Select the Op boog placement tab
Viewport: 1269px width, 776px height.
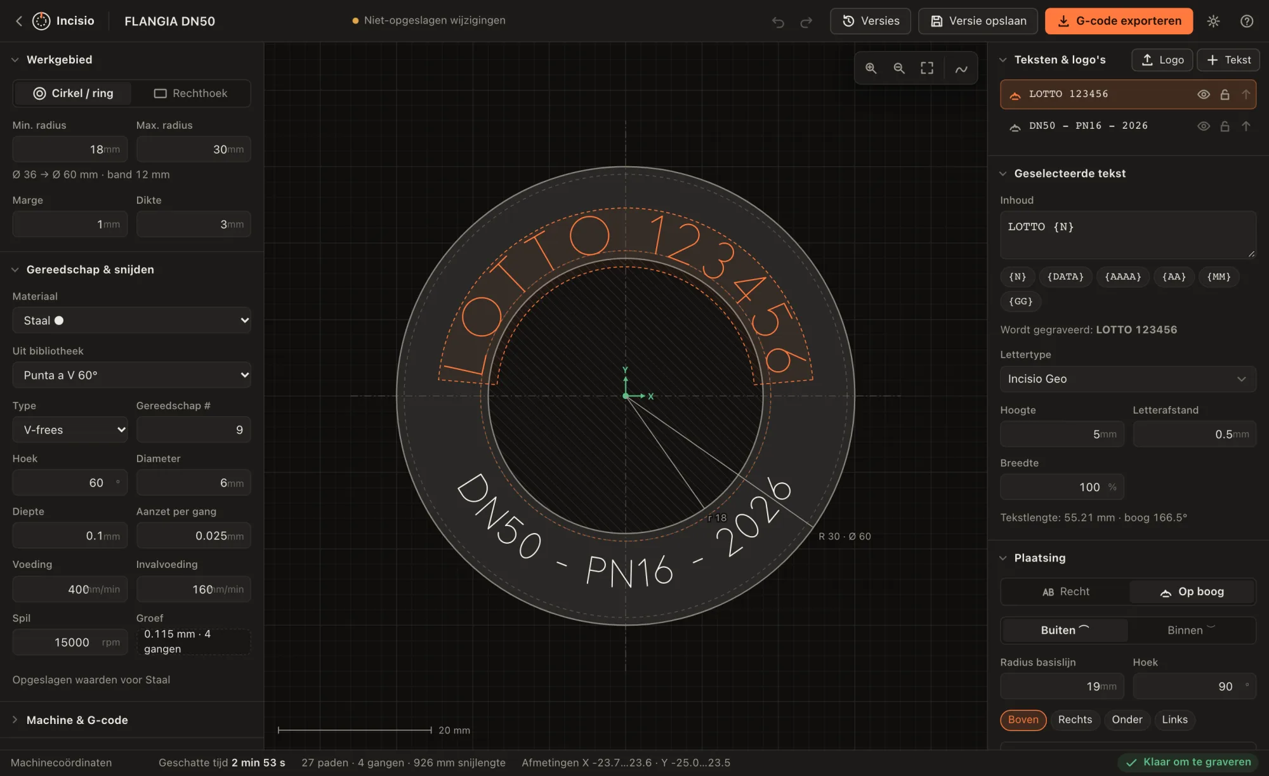click(1192, 591)
